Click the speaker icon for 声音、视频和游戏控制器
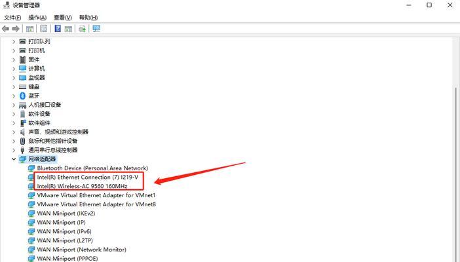Viewport: 460px width, 262px height. click(x=22, y=132)
